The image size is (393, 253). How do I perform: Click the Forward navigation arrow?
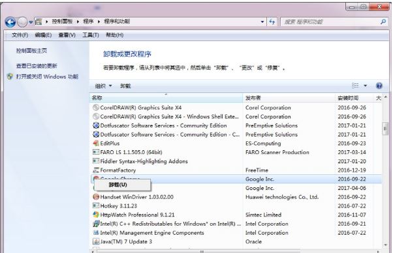[x=22, y=22]
